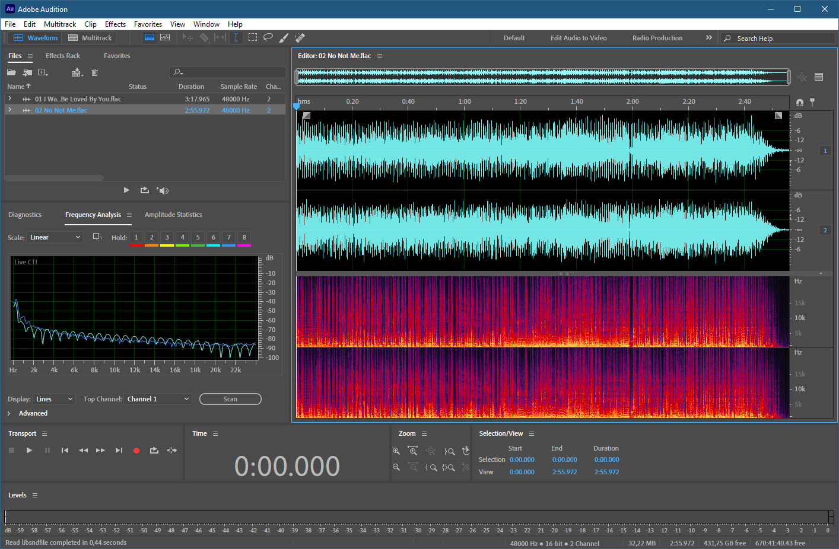The width and height of the screenshot is (839, 549).
Task: Zoom to the current selection
Action: coord(449,467)
